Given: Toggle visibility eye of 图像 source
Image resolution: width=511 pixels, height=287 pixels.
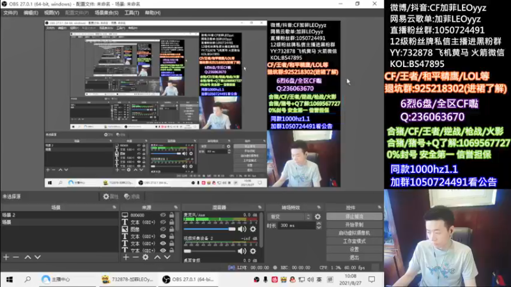Looking at the screenshot, I should tap(163, 229).
